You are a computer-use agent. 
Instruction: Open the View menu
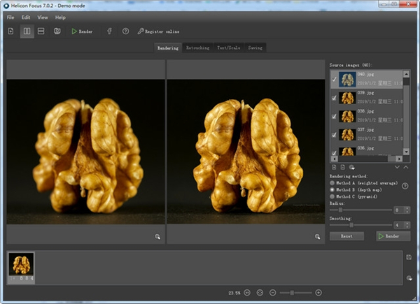pyautogui.click(x=43, y=17)
